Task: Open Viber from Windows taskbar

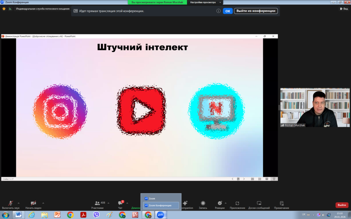Action: (96, 215)
